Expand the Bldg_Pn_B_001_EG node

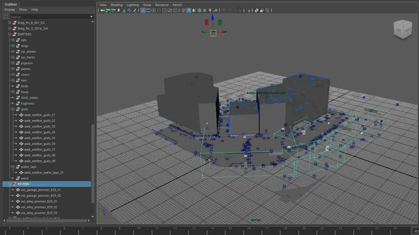pyautogui.click(x=10, y=23)
